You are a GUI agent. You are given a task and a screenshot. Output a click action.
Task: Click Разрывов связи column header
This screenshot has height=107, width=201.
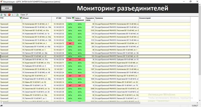(x=90, y=19)
